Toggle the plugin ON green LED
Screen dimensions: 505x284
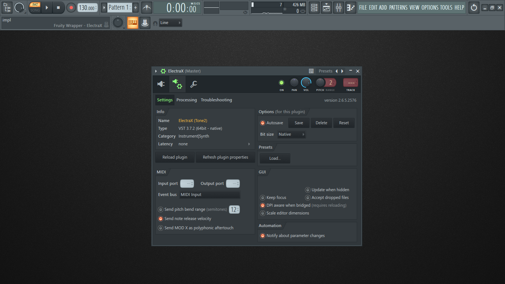pos(281,82)
